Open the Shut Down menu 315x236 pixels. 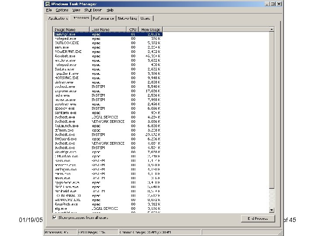click(x=93, y=10)
